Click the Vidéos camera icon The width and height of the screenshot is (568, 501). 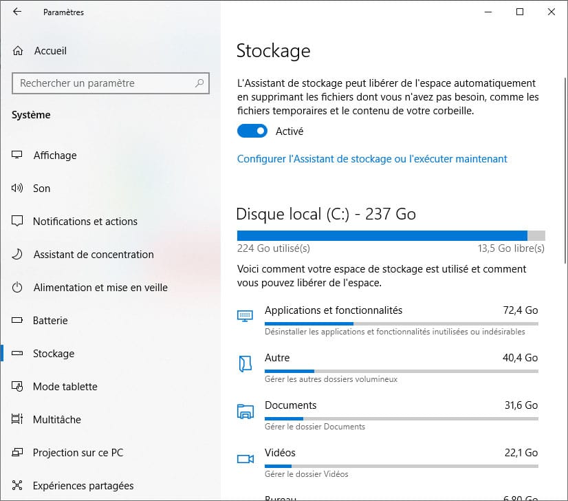tap(245, 459)
